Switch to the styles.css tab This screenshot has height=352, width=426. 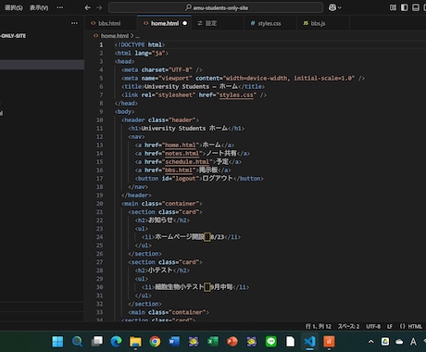point(269,23)
